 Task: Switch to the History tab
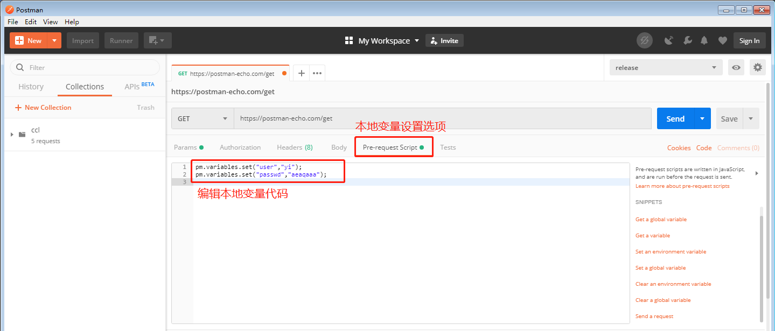(x=31, y=87)
